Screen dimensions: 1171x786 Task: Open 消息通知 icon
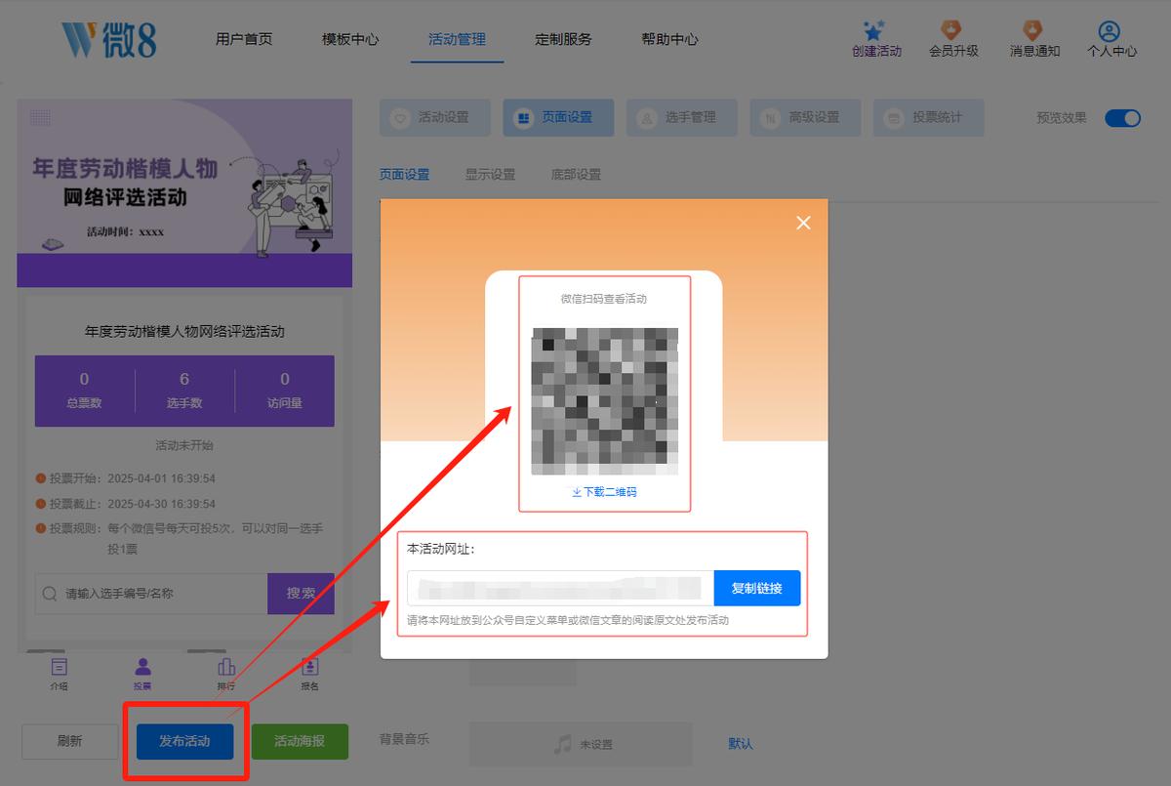tap(1033, 31)
